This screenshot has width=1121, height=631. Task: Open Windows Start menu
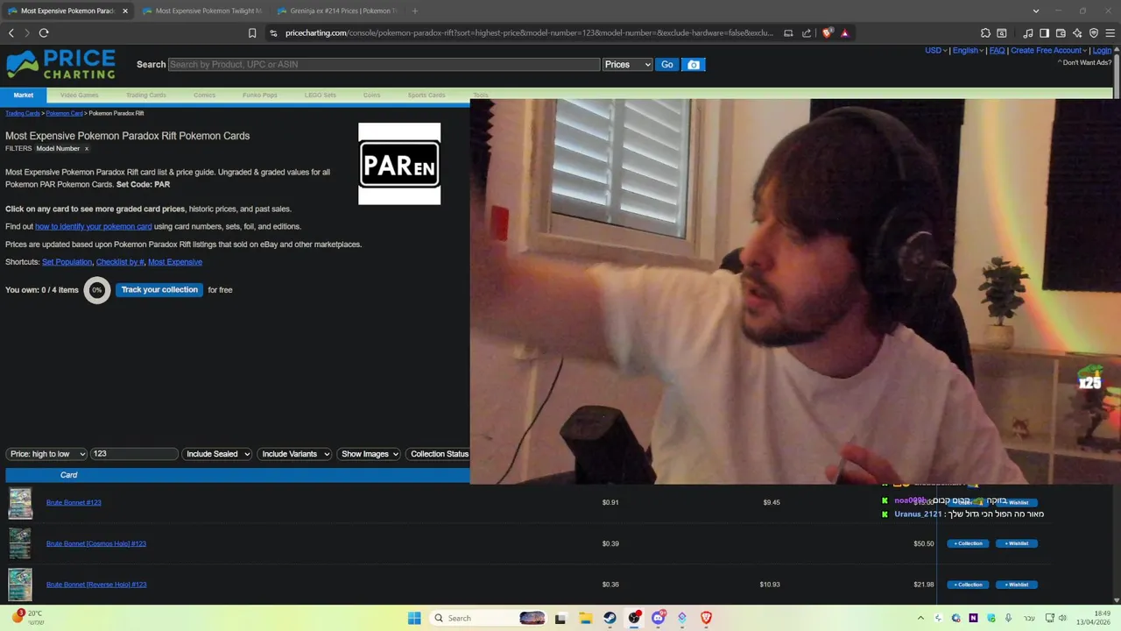click(x=414, y=618)
